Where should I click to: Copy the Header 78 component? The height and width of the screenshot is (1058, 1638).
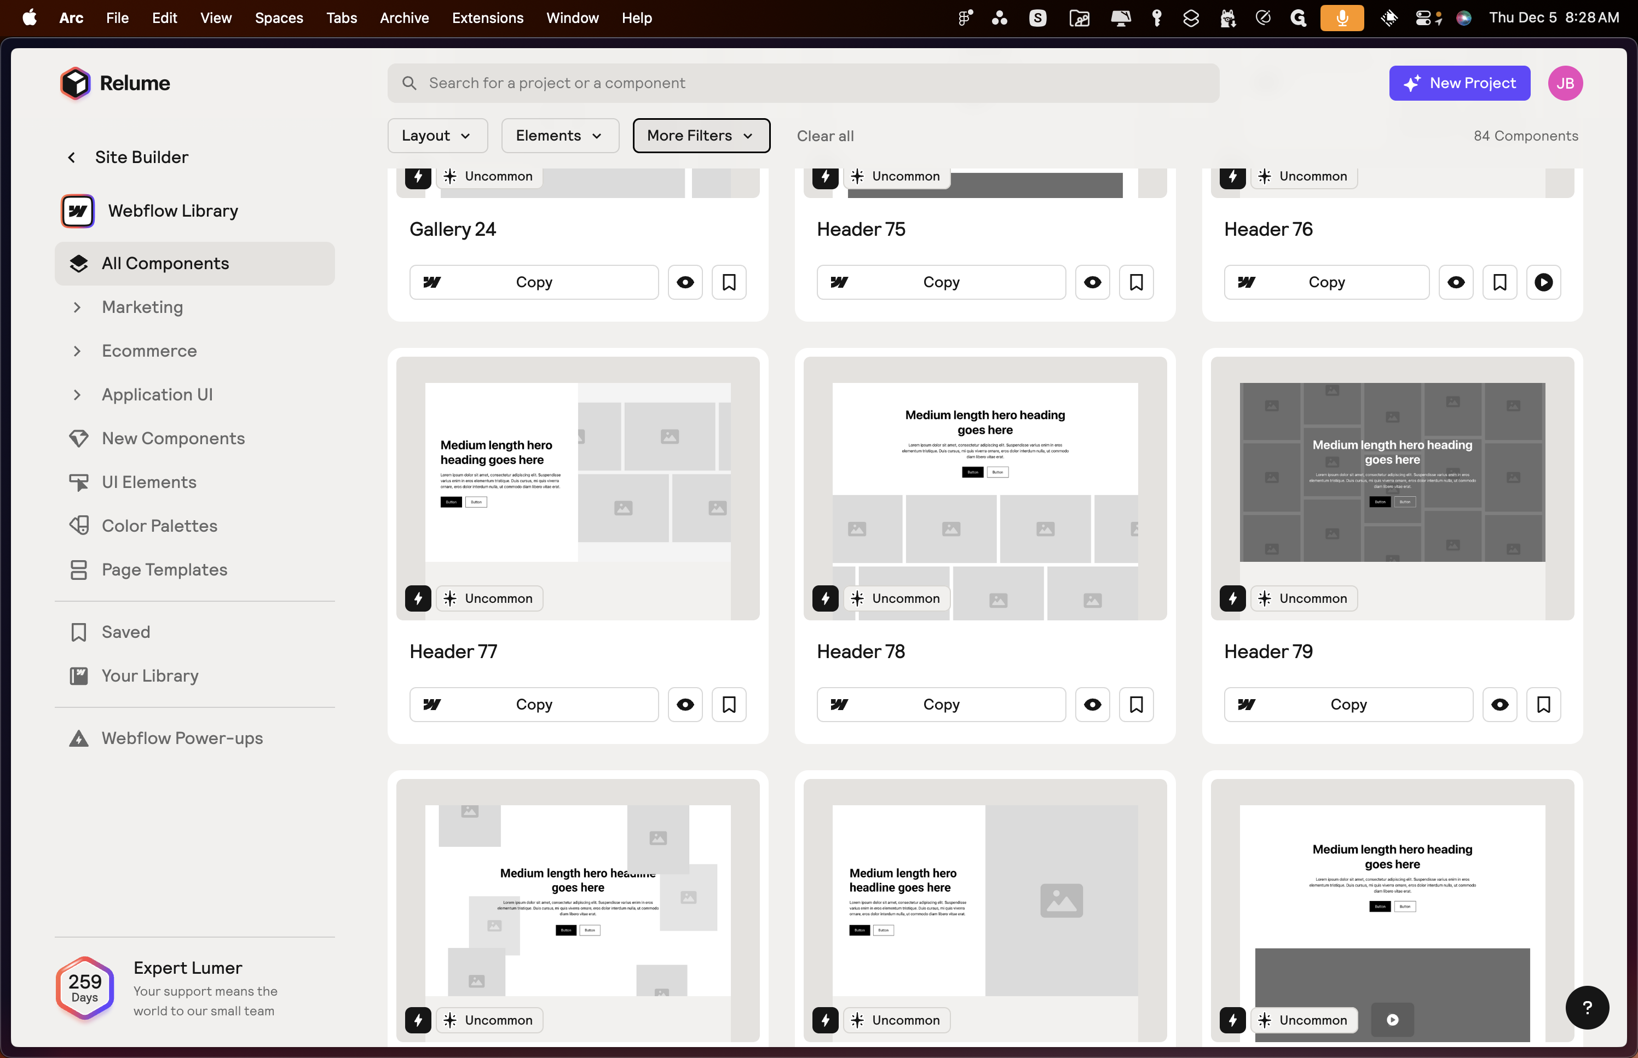[941, 705]
